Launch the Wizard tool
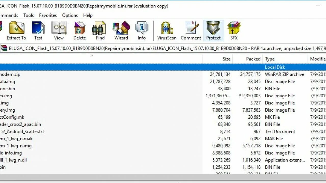 (x=121, y=31)
